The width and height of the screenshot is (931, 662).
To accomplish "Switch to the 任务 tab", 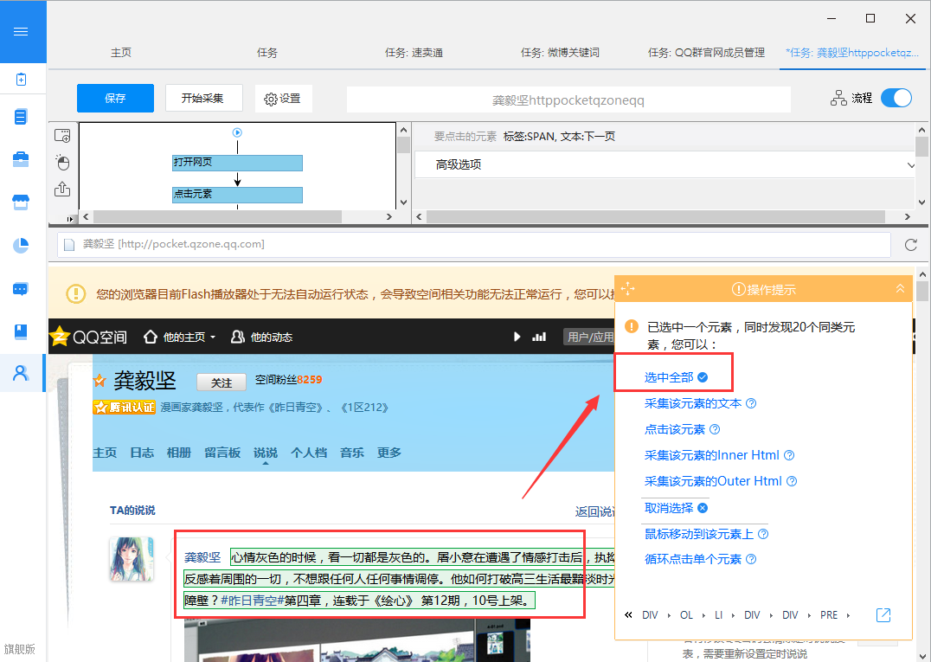I will 267,53.
